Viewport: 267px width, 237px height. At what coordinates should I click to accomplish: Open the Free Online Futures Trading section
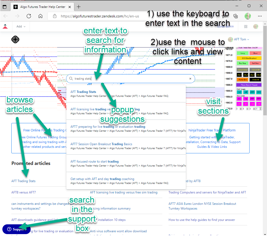point(39,138)
